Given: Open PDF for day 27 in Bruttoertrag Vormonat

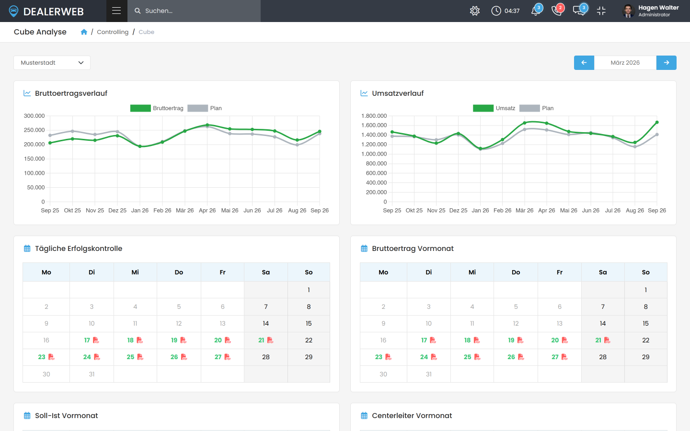Looking at the screenshot, I should (x=564, y=357).
